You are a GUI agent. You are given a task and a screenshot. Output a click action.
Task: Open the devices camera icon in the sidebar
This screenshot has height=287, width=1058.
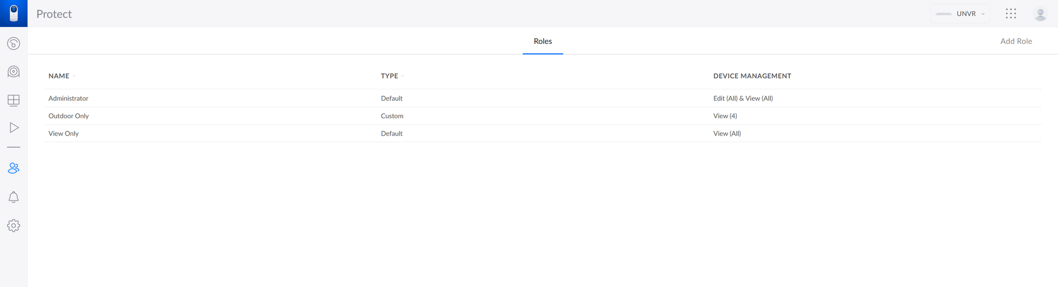[14, 71]
